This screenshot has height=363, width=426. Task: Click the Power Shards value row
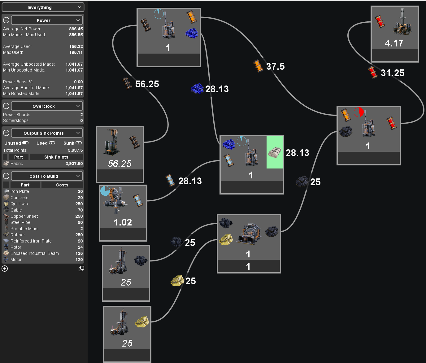click(43, 115)
